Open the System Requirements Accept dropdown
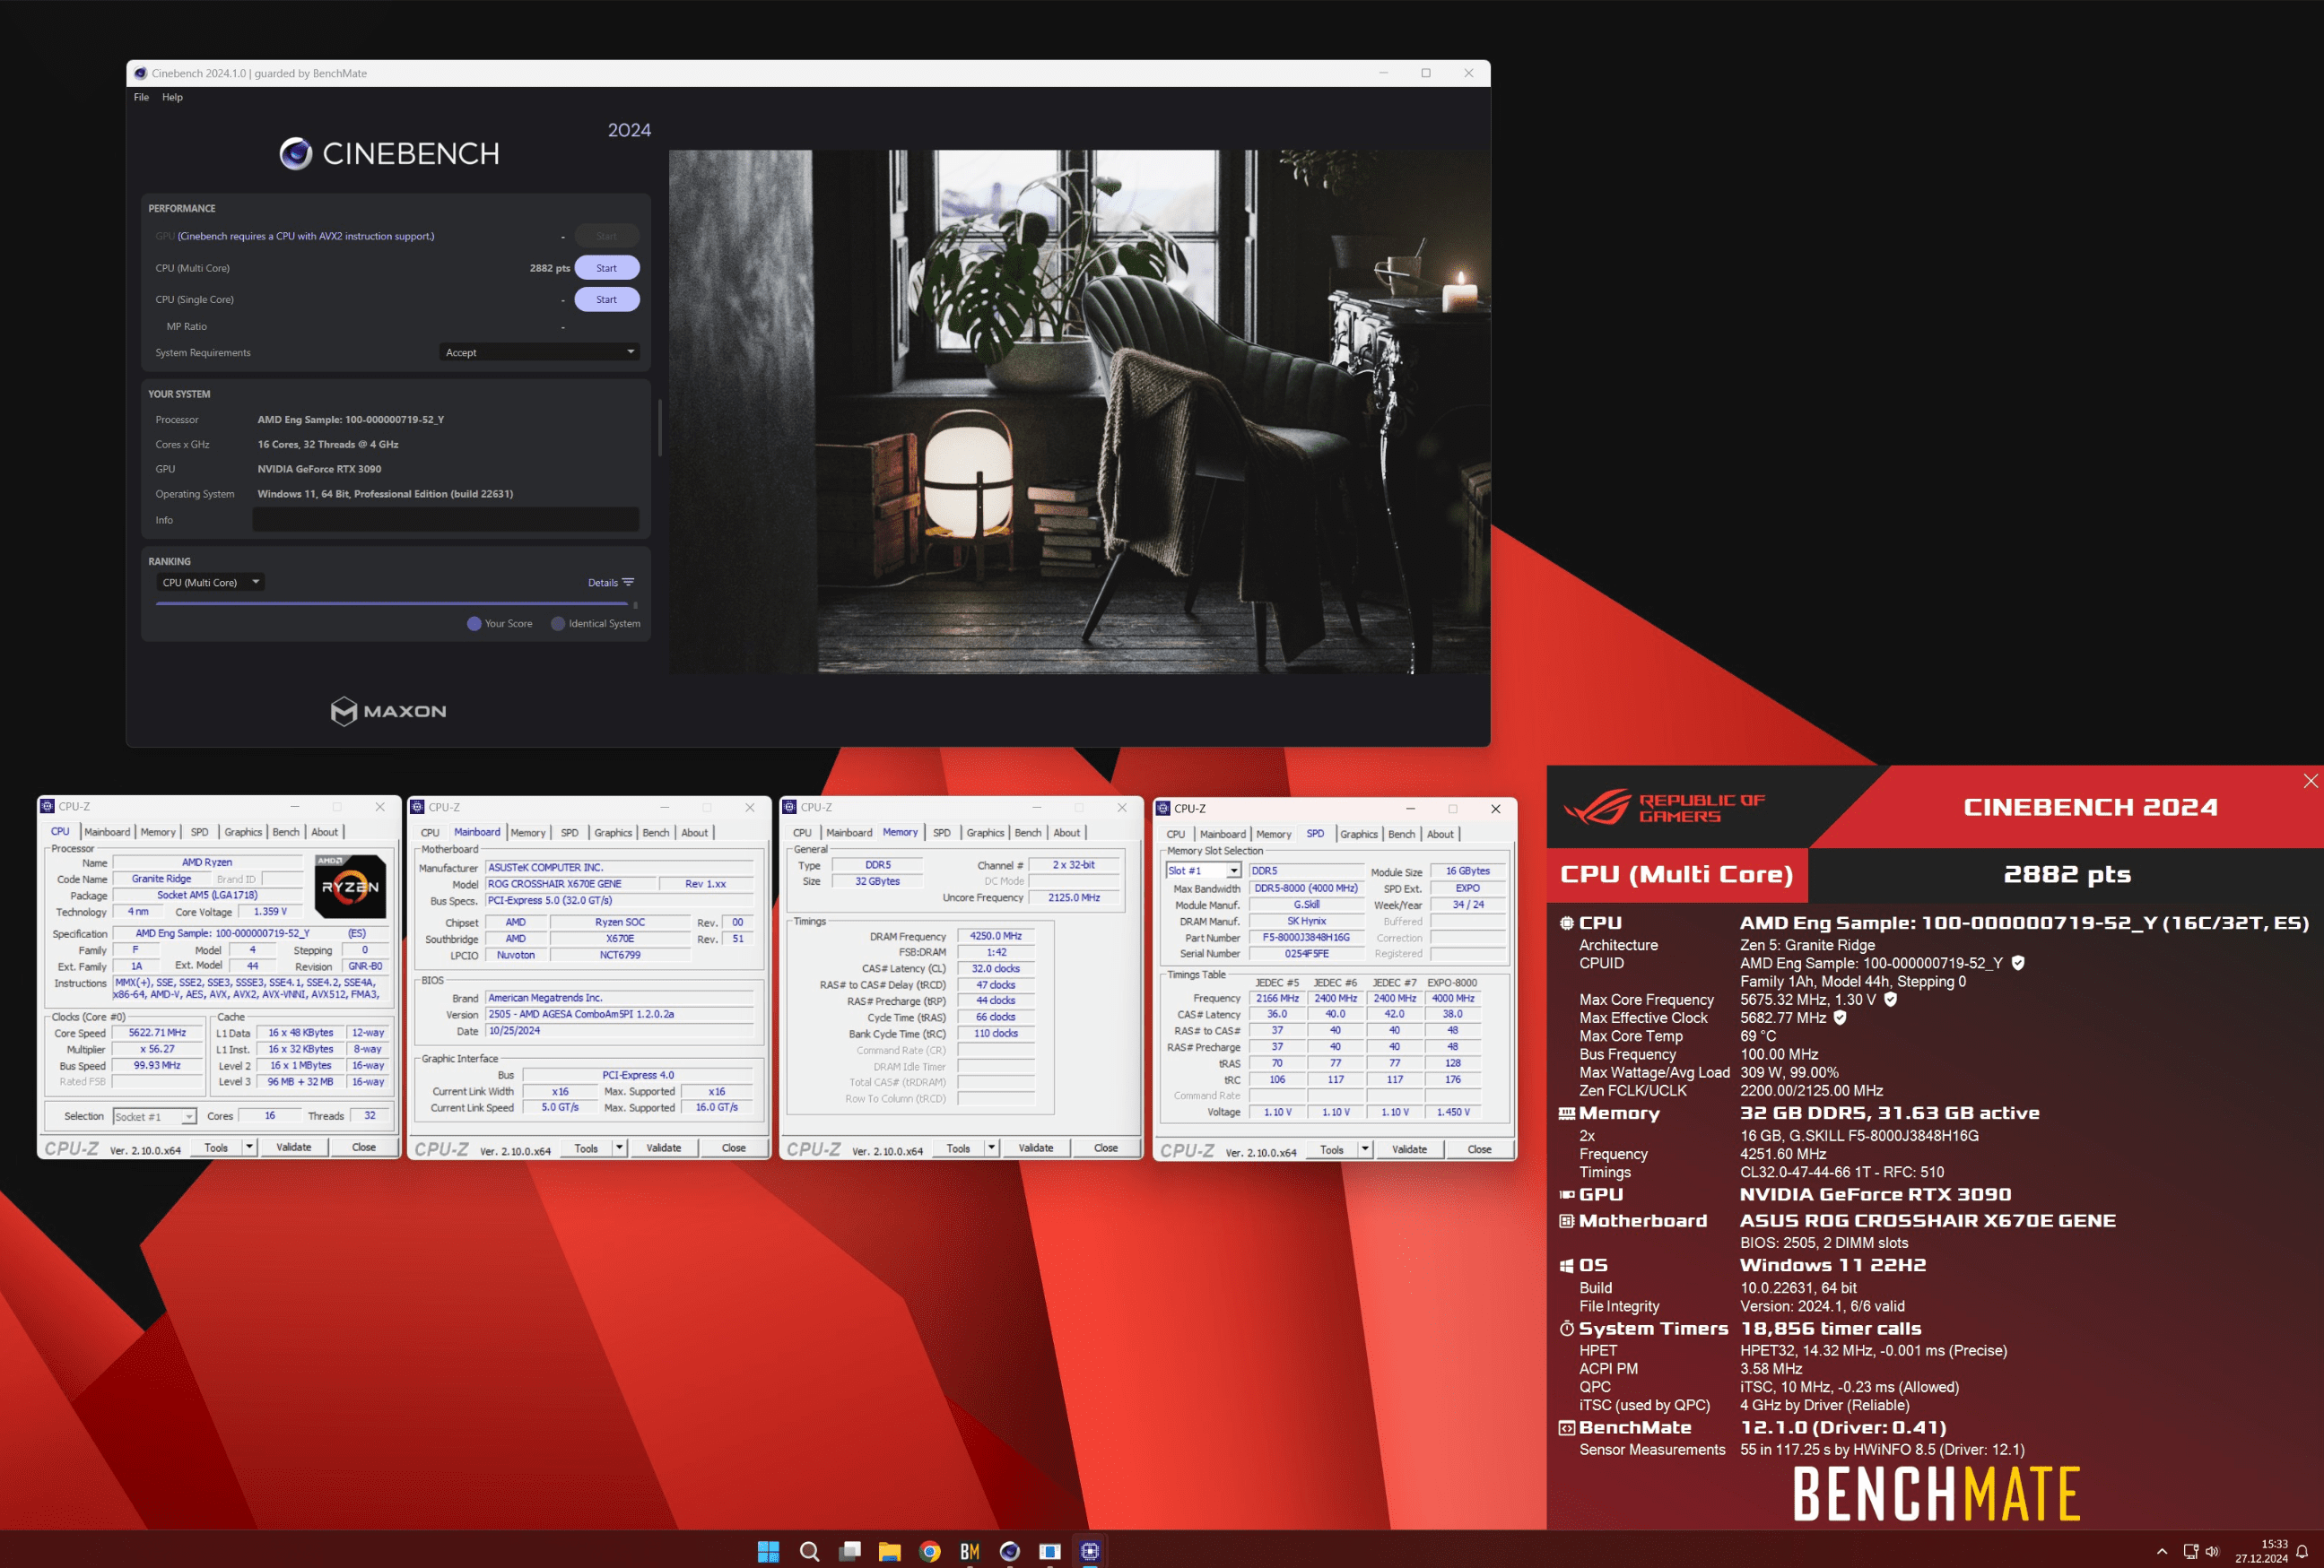This screenshot has height=1568, width=2324. 539,351
